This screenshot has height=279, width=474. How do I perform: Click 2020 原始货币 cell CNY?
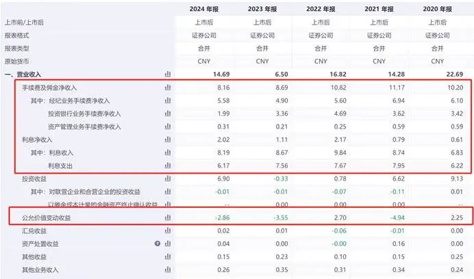coord(438,62)
